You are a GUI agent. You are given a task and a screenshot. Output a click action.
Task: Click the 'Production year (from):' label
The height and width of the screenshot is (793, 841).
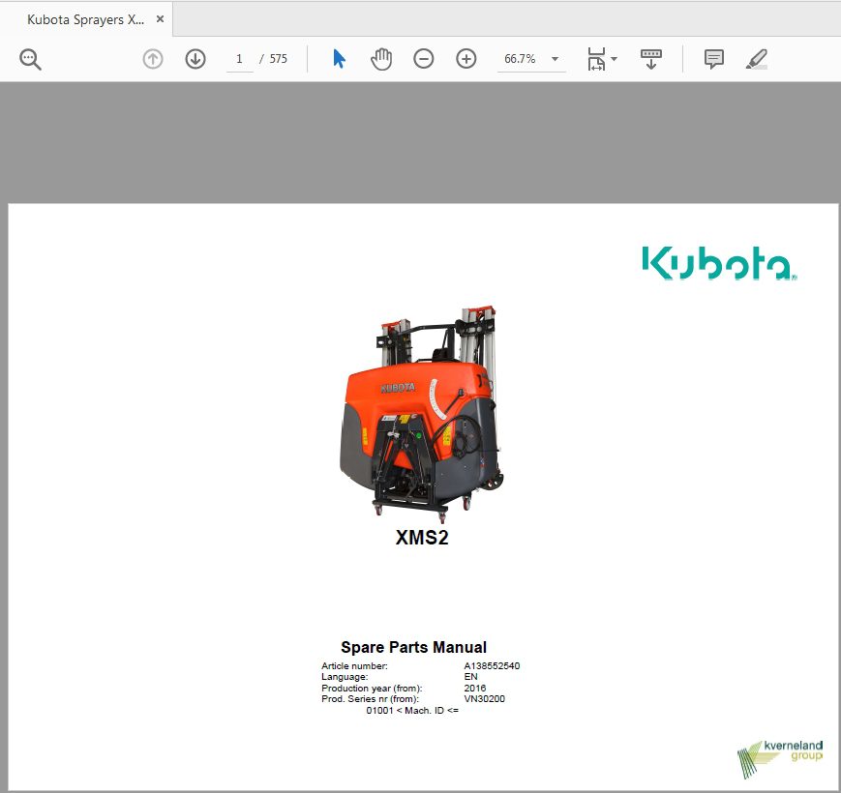pos(372,688)
